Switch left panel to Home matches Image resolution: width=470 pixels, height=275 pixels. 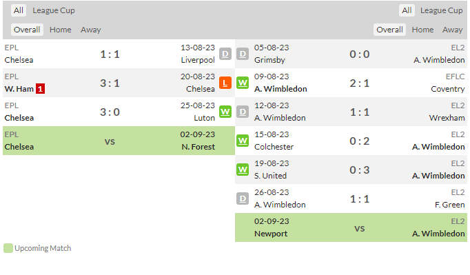click(x=61, y=30)
